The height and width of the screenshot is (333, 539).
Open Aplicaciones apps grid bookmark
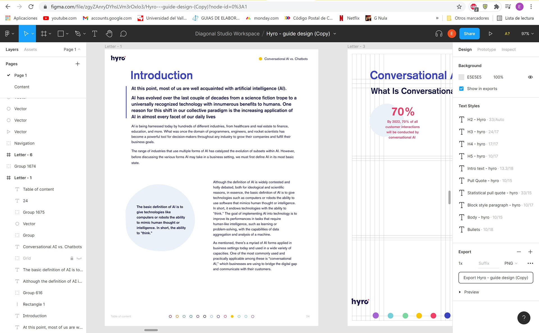point(21,18)
